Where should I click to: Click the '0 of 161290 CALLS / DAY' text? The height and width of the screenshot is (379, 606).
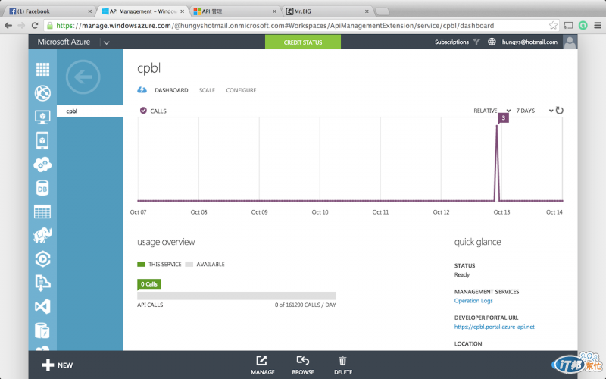click(x=305, y=305)
